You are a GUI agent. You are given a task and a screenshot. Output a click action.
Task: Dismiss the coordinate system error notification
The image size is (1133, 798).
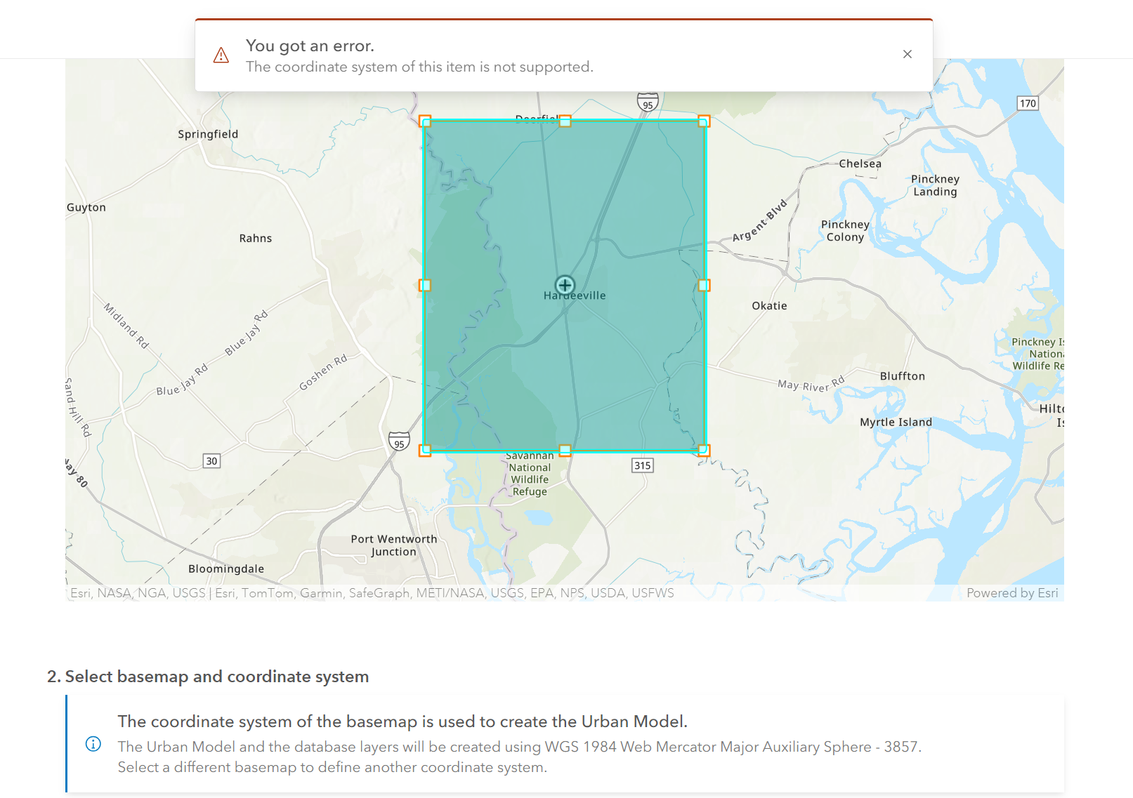907,54
